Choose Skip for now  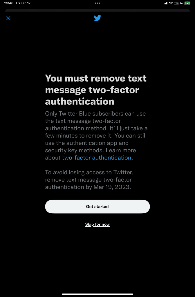(x=98, y=224)
